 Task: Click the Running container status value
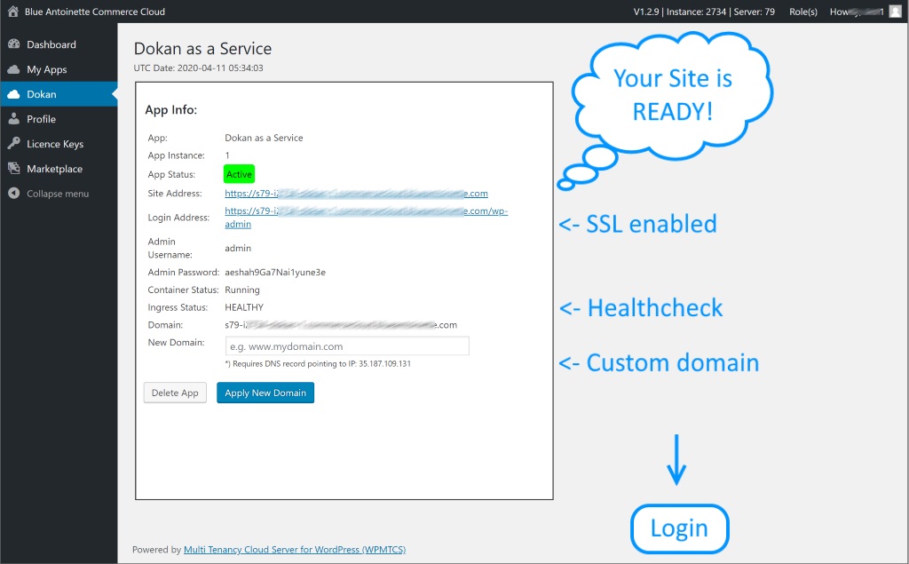242,290
